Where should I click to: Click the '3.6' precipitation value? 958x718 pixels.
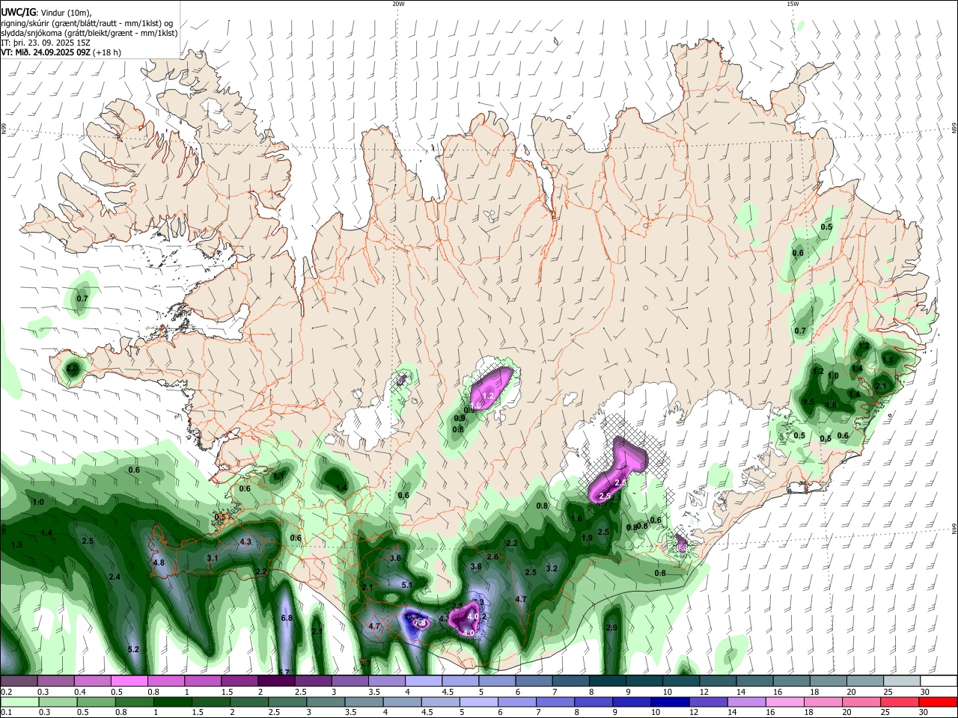pyautogui.click(x=395, y=558)
